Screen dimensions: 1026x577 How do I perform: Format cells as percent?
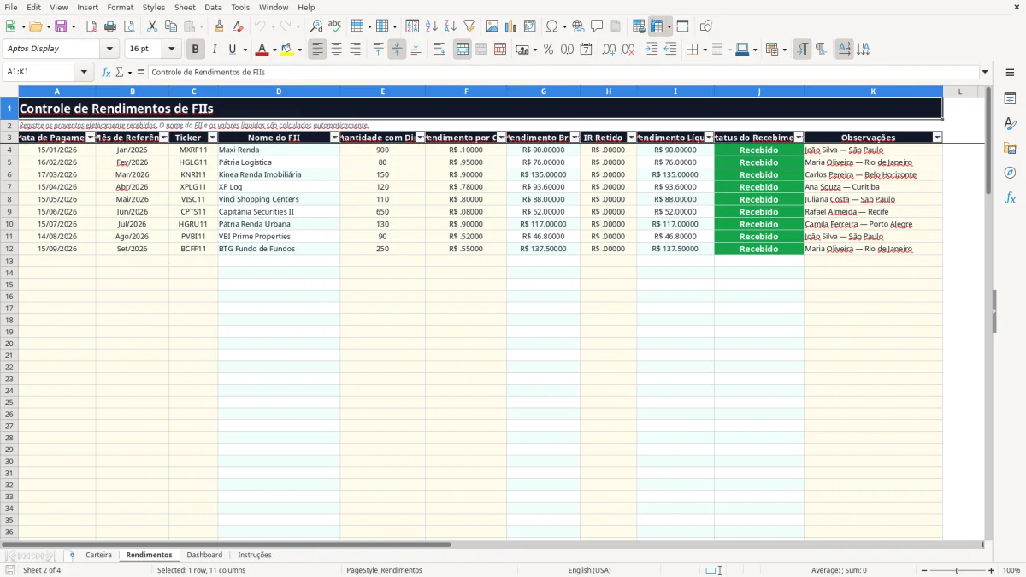pos(548,50)
